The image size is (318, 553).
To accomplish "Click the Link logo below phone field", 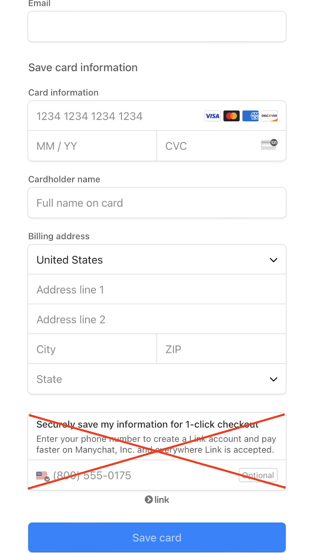I will pos(157,500).
